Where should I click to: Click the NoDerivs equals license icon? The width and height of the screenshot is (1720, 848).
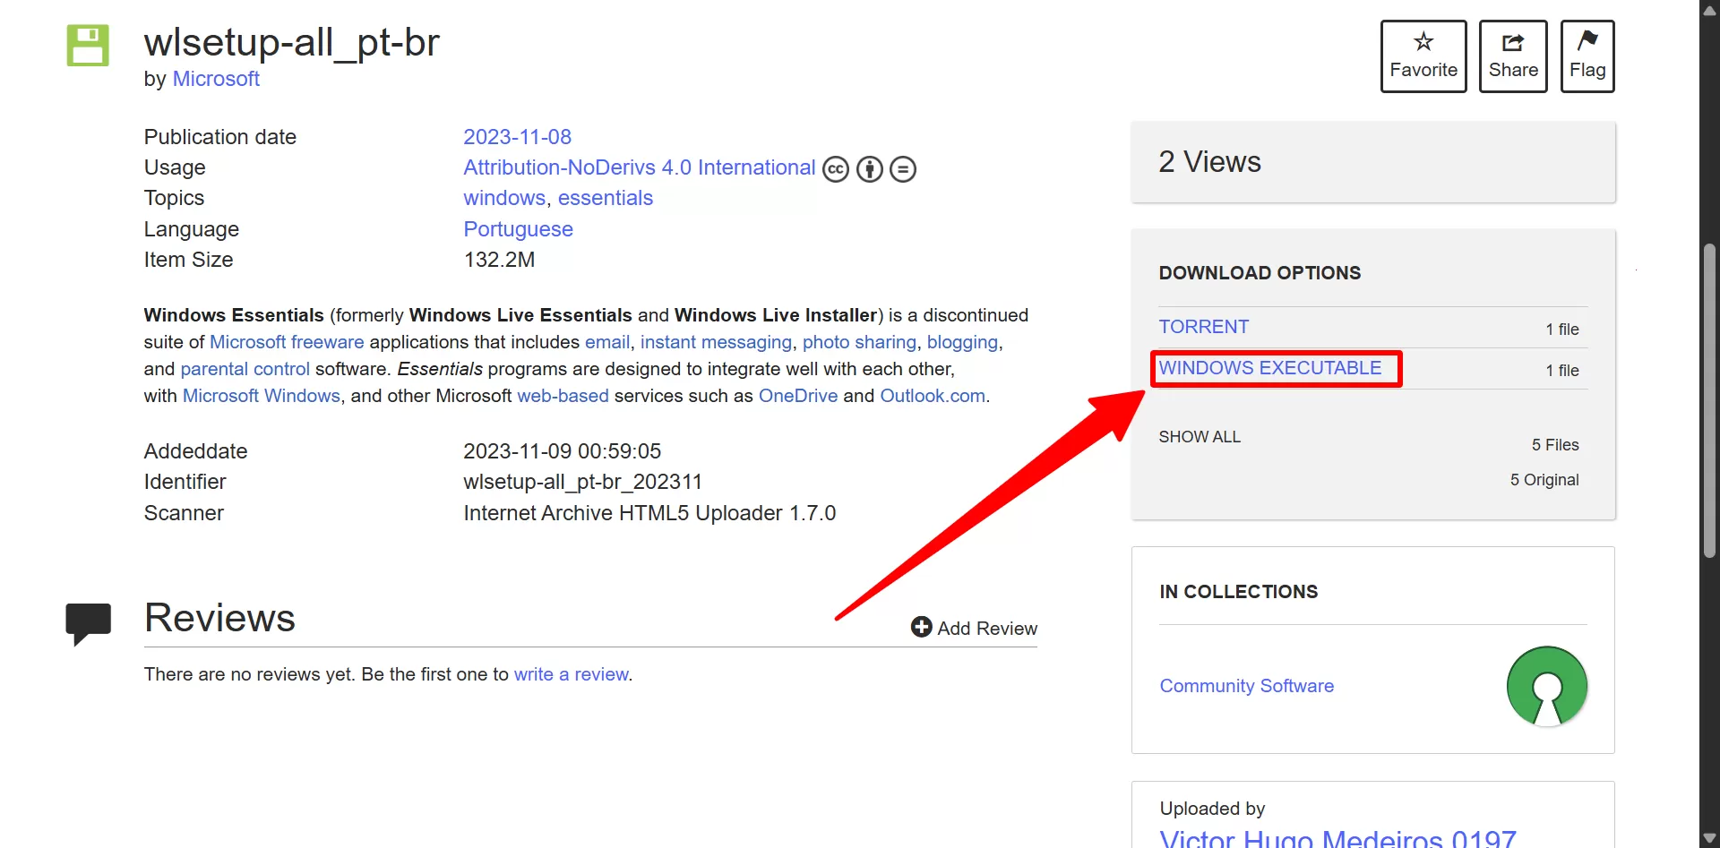[903, 169]
